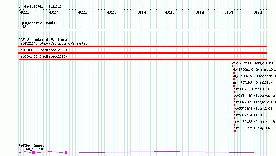
Task: Click the larger magenta TXK exon block
Action: [33, 153]
